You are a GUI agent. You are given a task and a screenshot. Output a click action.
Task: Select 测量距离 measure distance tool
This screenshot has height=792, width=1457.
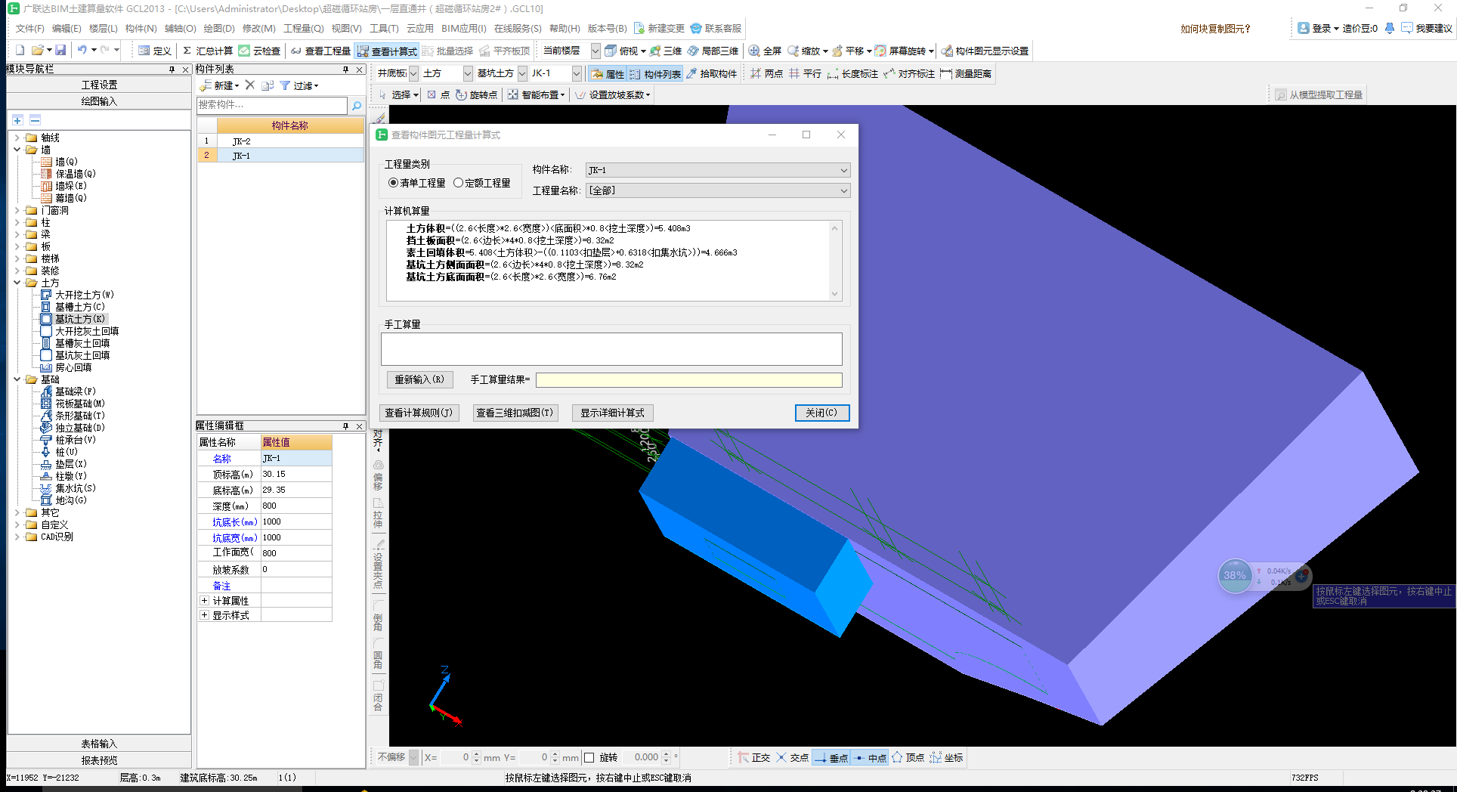[x=966, y=73]
